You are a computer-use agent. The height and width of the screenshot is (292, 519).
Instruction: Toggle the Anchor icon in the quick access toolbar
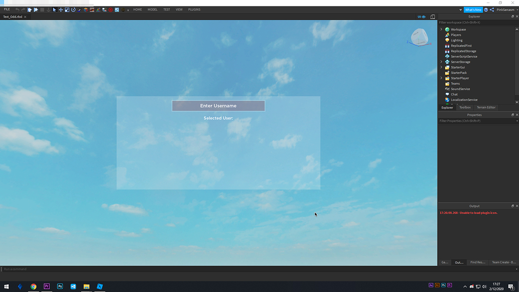(x=48, y=9)
